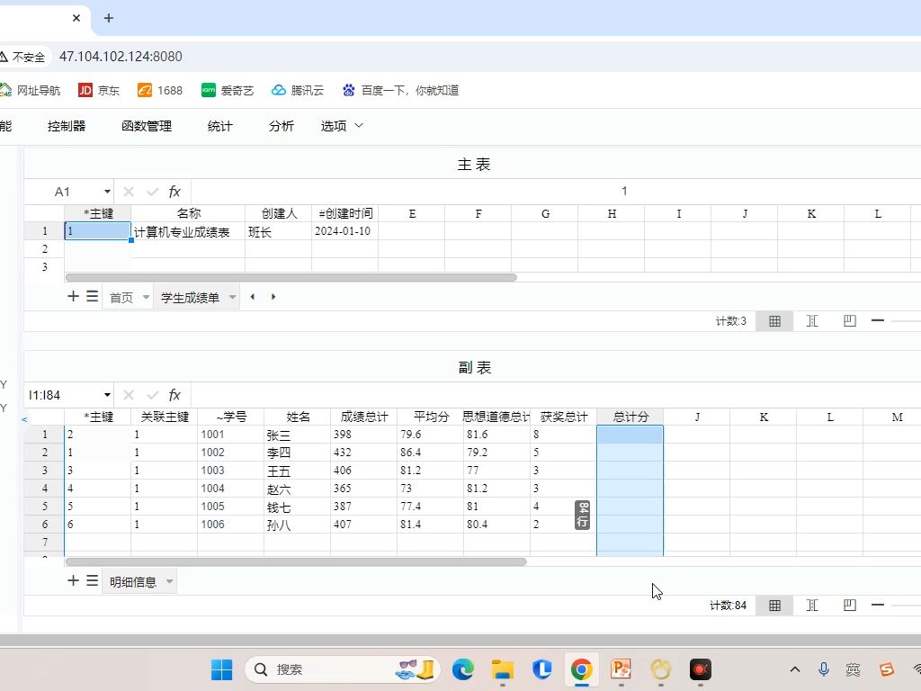Open Windows Start menu
The width and height of the screenshot is (921, 691).
pyautogui.click(x=221, y=669)
